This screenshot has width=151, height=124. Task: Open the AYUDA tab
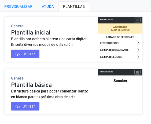click(48, 6)
